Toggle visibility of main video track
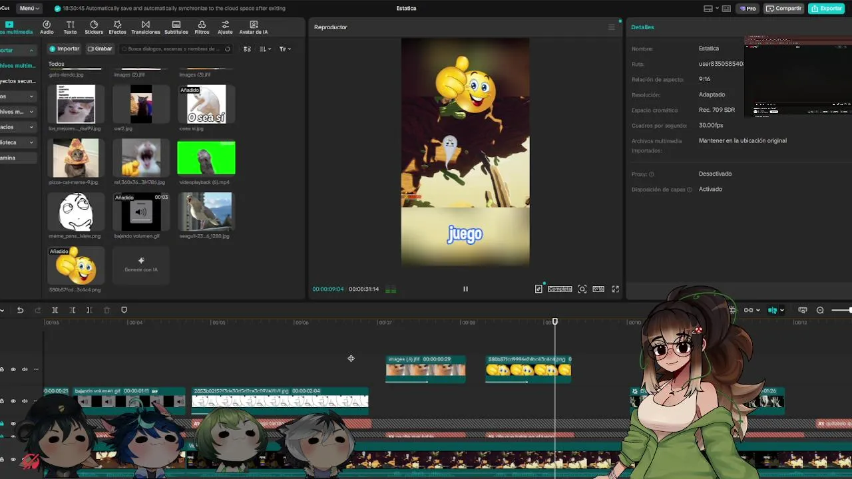This screenshot has width=852, height=479. pos(13,459)
